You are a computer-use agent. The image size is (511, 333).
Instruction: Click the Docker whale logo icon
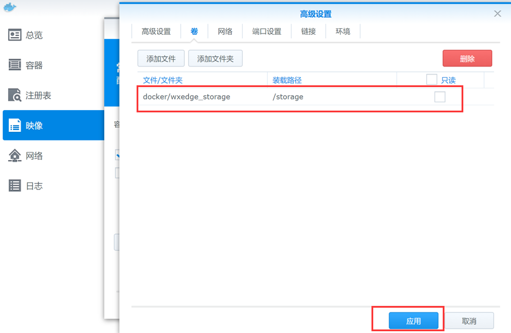(x=11, y=8)
